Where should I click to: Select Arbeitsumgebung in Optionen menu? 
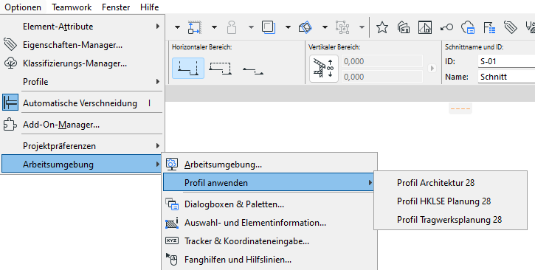(x=82, y=165)
